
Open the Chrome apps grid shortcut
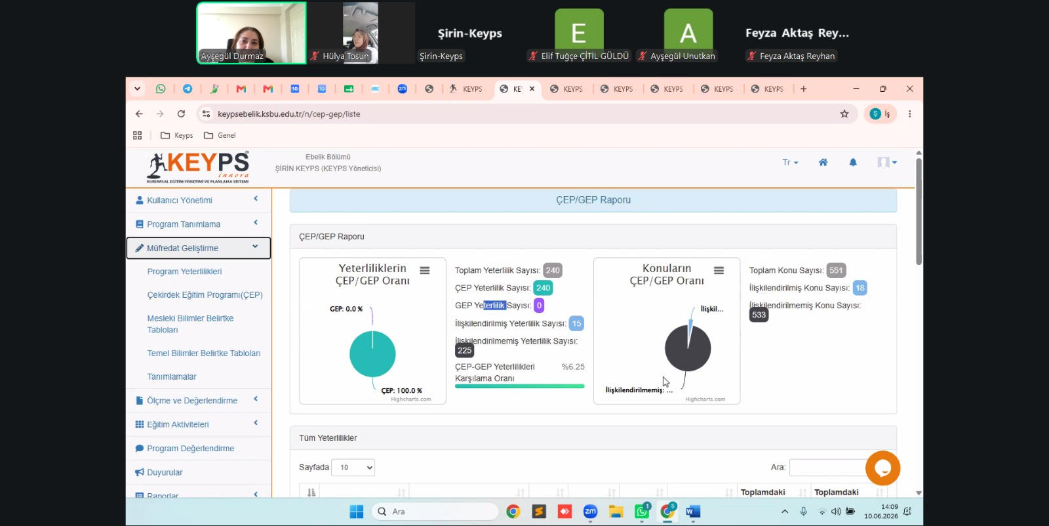(137, 135)
